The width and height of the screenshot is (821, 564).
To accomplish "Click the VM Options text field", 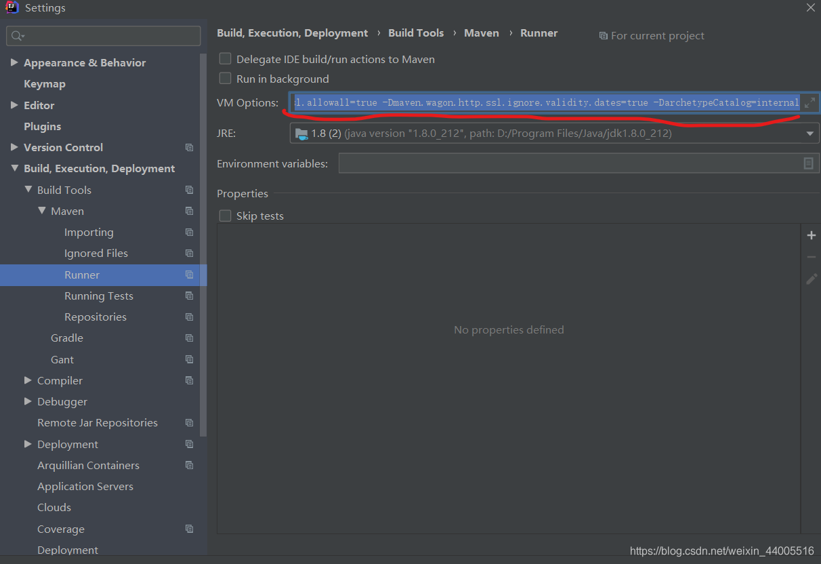I will point(545,103).
